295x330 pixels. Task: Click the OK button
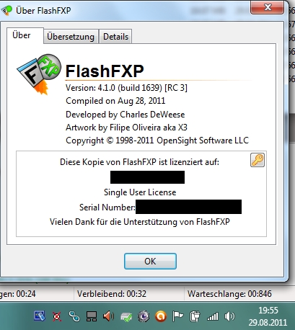(150, 261)
